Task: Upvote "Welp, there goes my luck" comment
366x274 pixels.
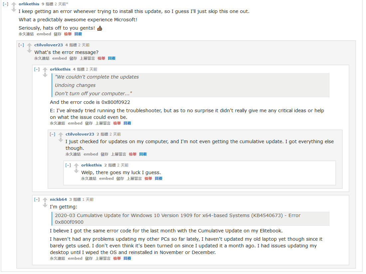Action: (x=76, y=165)
